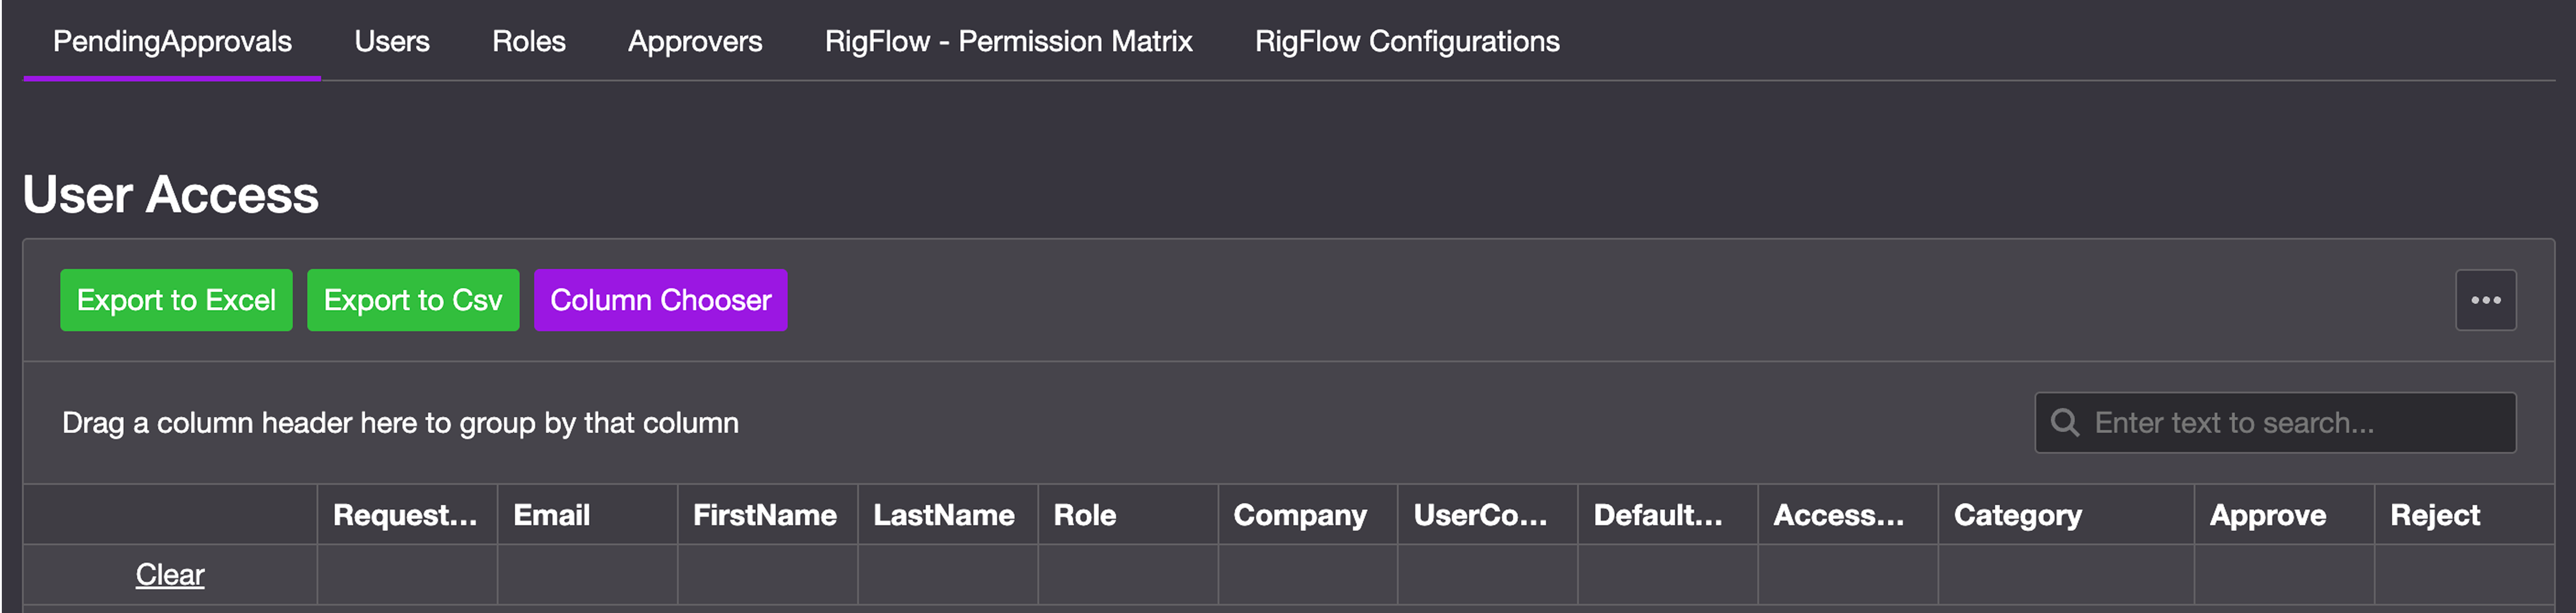Sort the grid by Role column
Viewport: 2576px width, 613px height.
pyautogui.click(x=1085, y=514)
